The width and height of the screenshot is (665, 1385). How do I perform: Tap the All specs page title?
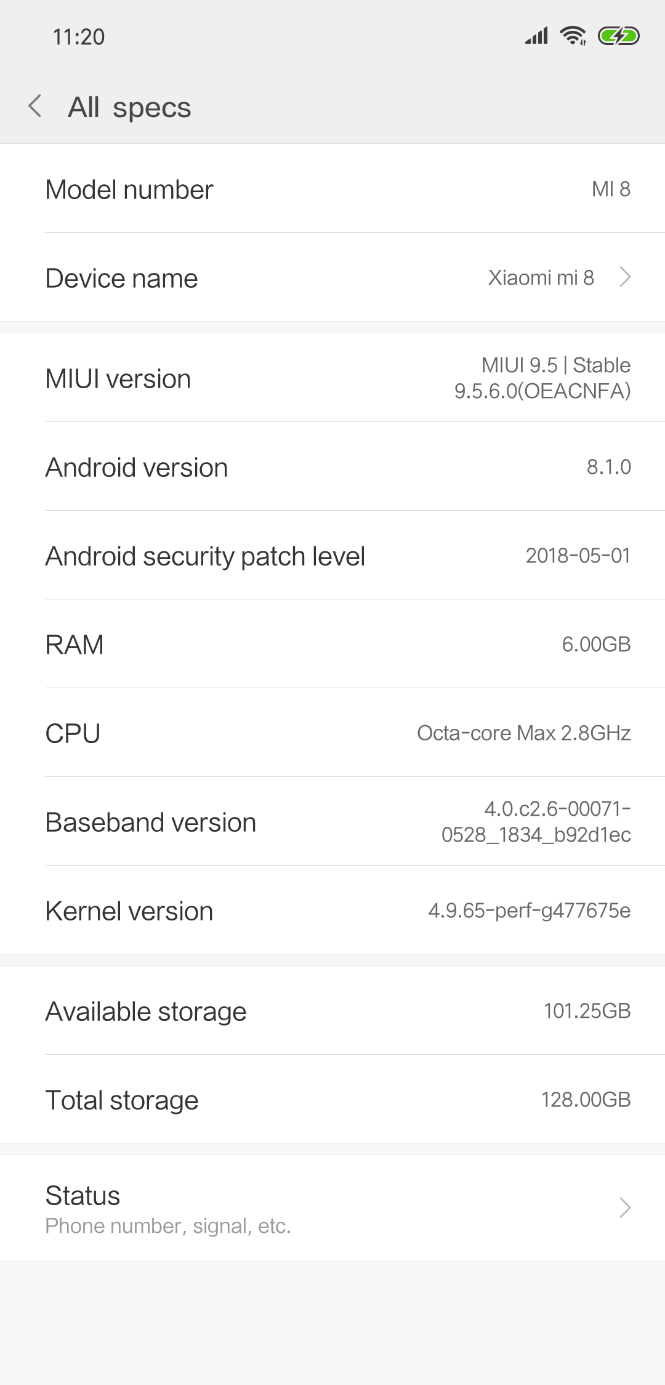point(129,107)
